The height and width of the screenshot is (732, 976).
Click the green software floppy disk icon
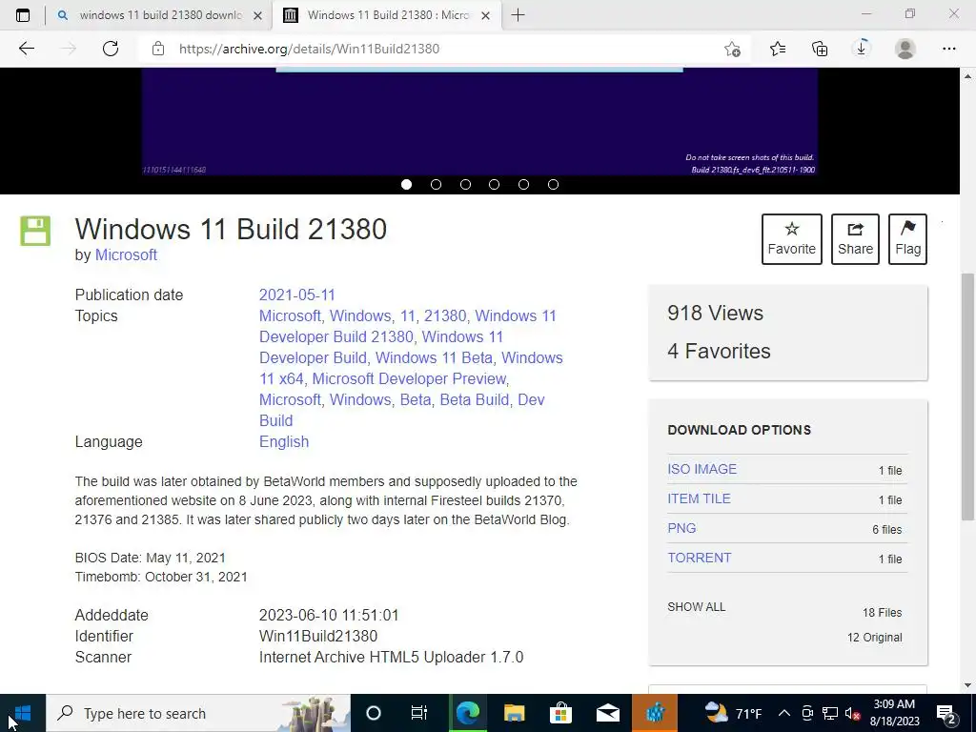pos(35,231)
